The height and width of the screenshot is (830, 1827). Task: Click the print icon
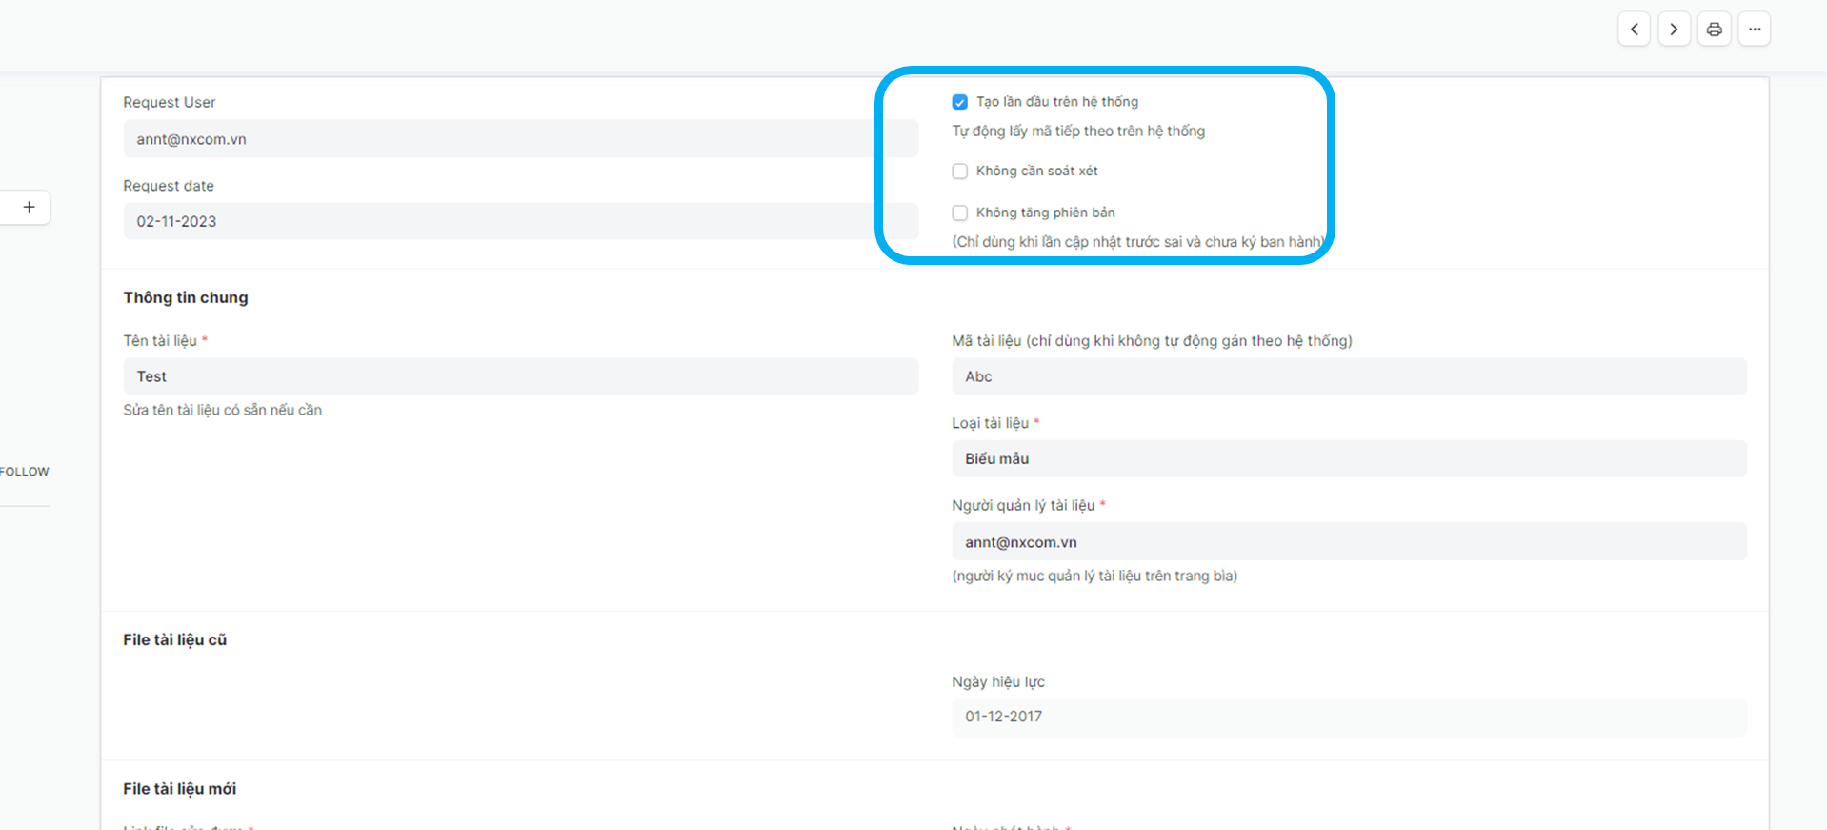[x=1714, y=30]
